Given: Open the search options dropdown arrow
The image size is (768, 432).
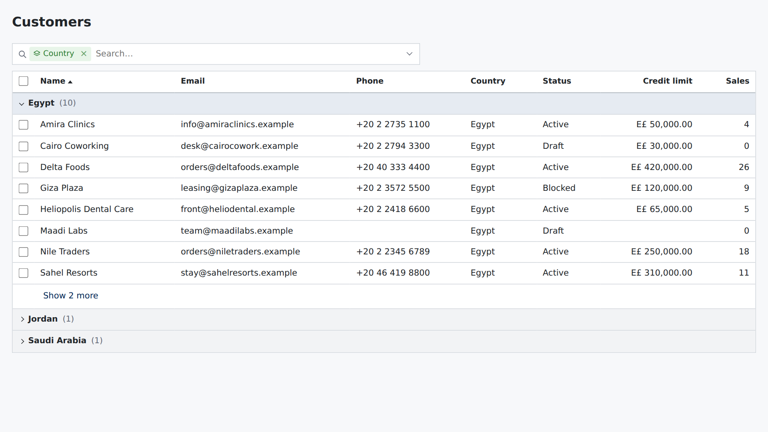Looking at the screenshot, I should pyautogui.click(x=409, y=54).
